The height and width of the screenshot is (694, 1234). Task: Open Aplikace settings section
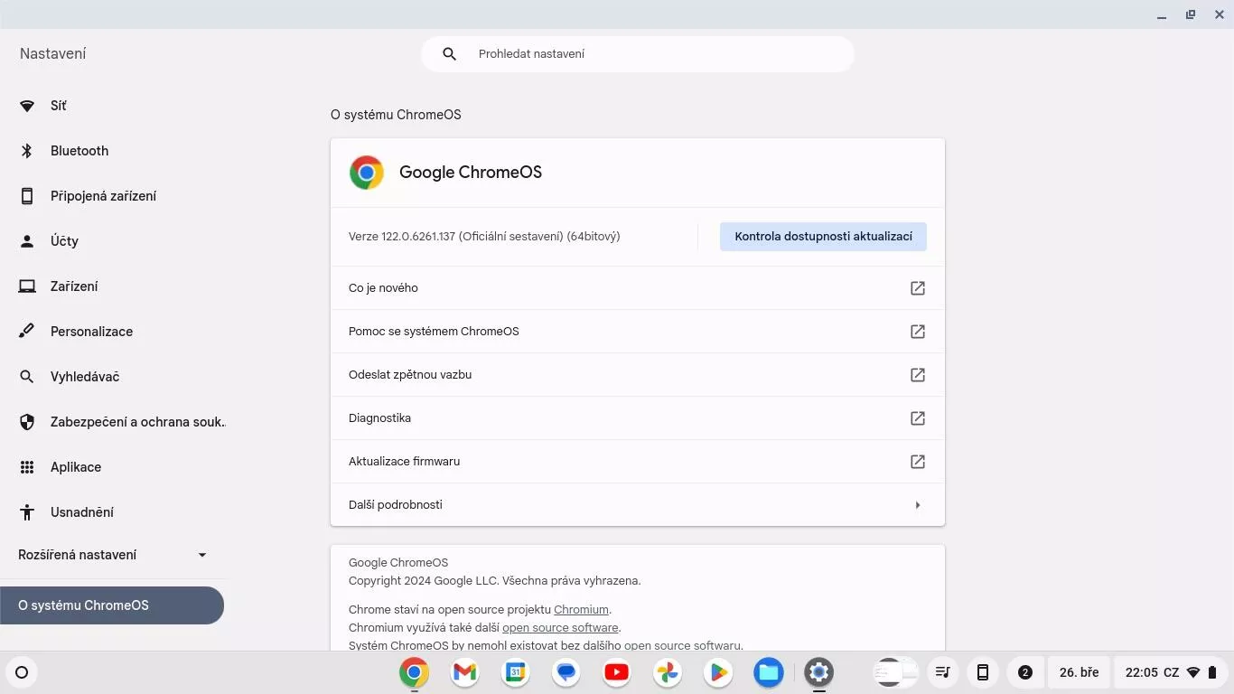point(112,467)
